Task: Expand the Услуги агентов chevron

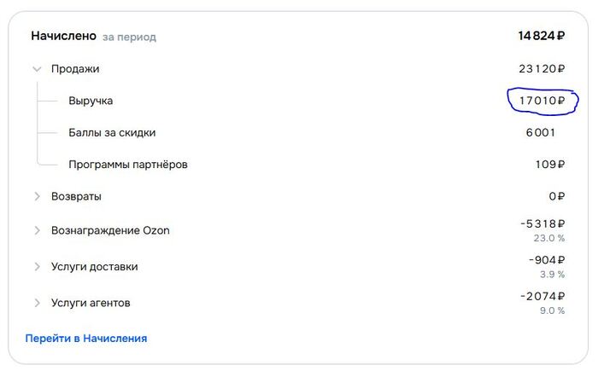Action: coord(37,303)
